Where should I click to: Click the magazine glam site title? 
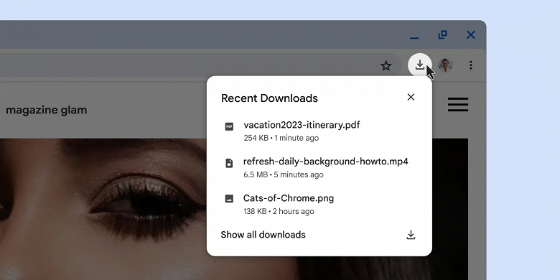47,110
